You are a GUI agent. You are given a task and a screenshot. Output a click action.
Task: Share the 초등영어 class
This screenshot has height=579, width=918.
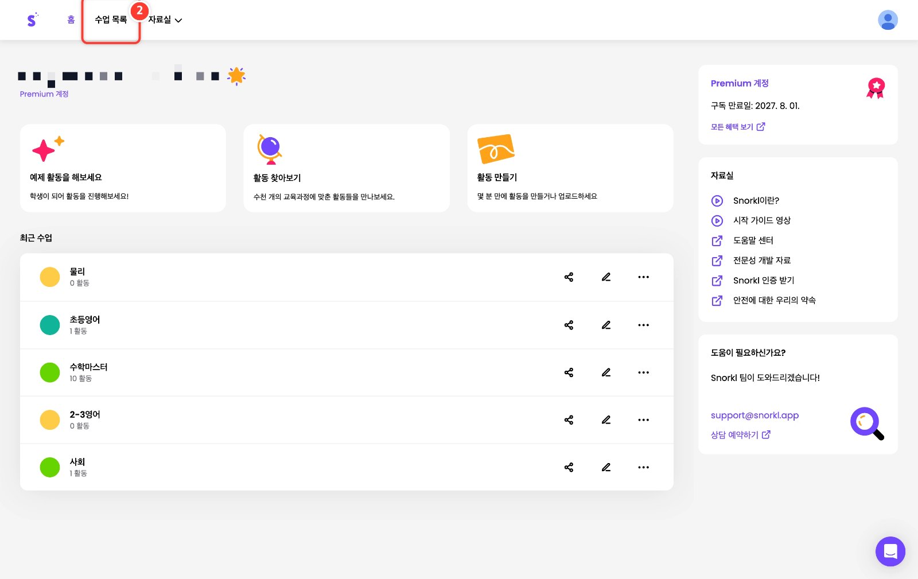(569, 325)
